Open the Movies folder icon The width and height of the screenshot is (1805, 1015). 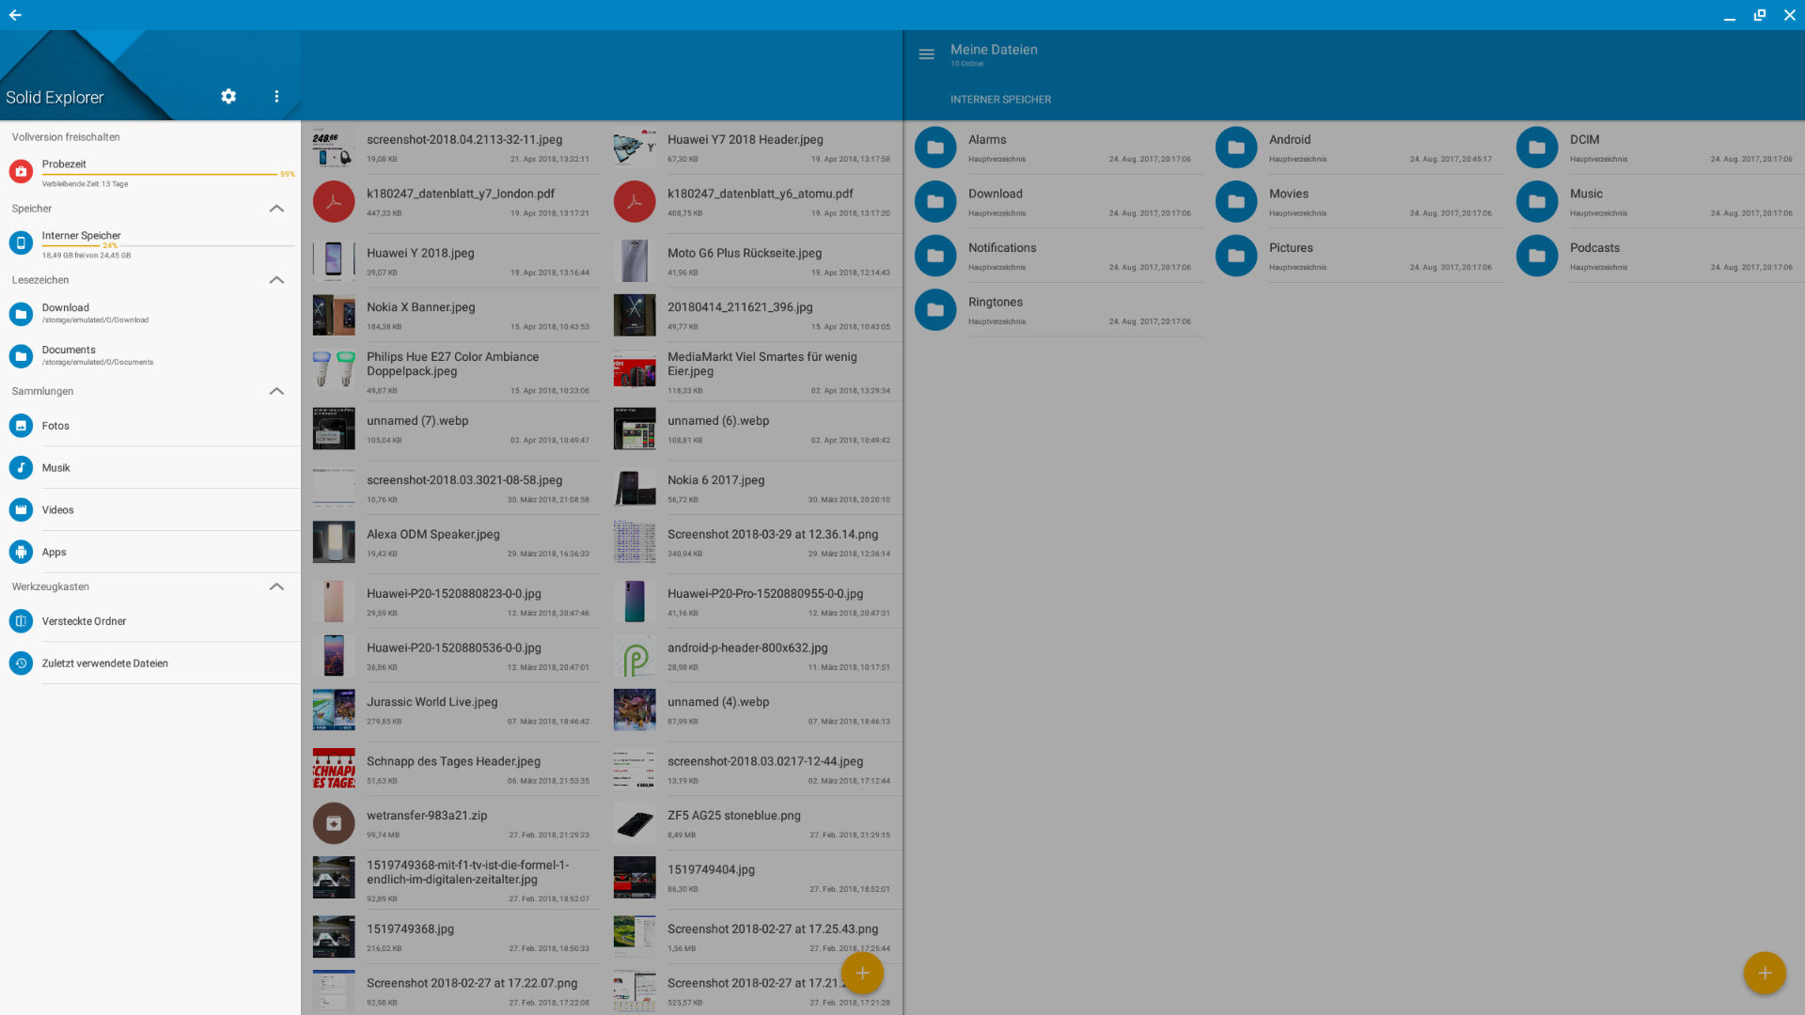pyautogui.click(x=1236, y=202)
